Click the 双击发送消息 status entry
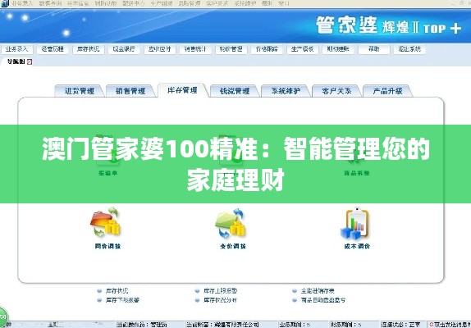The width and height of the screenshot is (471, 328). click(x=450, y=325)
